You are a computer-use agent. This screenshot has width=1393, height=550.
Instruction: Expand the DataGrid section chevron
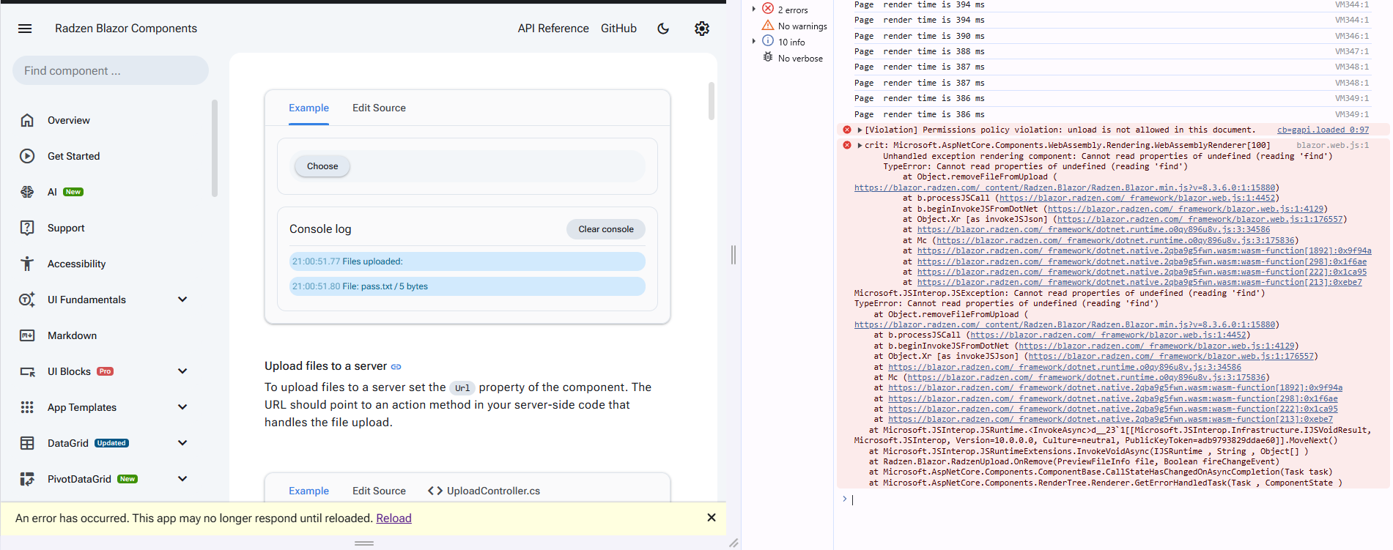tap(182, 443)
